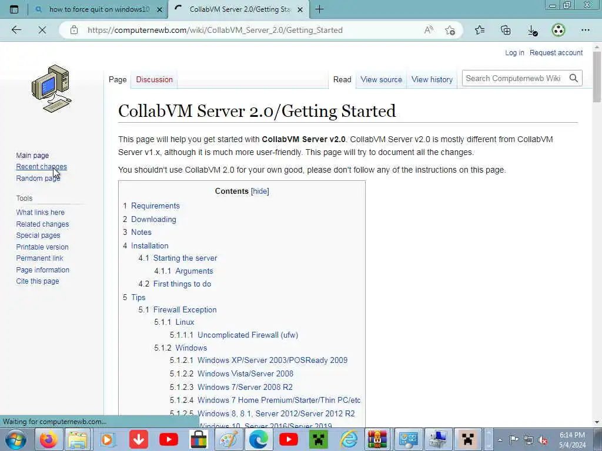Open Edge tab actions menu icon
The width and height of the screenshot is (602, 451).
(x=14, y=9)
